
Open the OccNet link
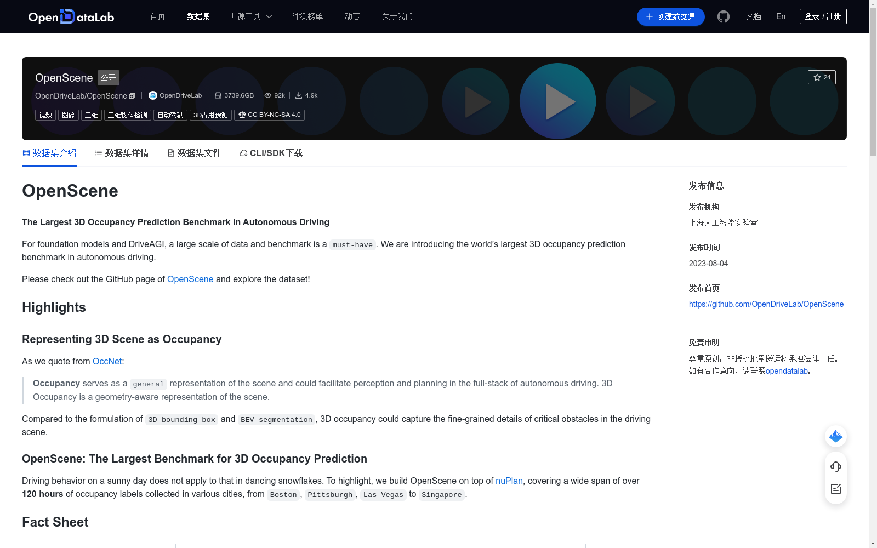(x=107, y=361)
